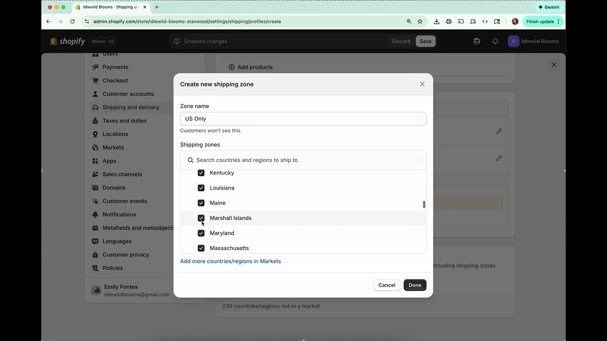Viewport: 607px width, 341px height.
Task: Click the Winter '26 edition badge
Action: click(103, 41)
